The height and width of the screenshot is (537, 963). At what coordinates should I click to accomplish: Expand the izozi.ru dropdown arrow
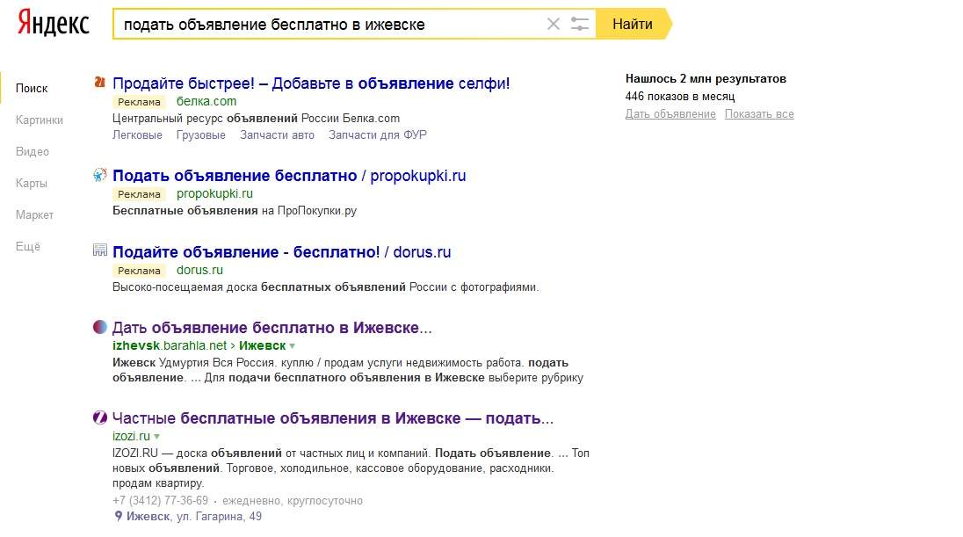coord(156,436)
